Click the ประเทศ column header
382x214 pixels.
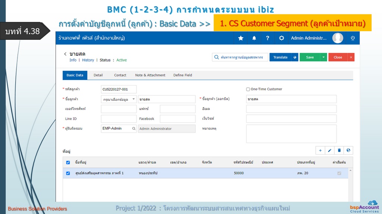coord(267,162)
